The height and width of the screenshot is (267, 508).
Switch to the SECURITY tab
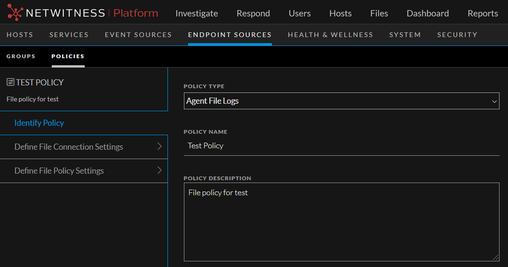click(x=457, y=35)
